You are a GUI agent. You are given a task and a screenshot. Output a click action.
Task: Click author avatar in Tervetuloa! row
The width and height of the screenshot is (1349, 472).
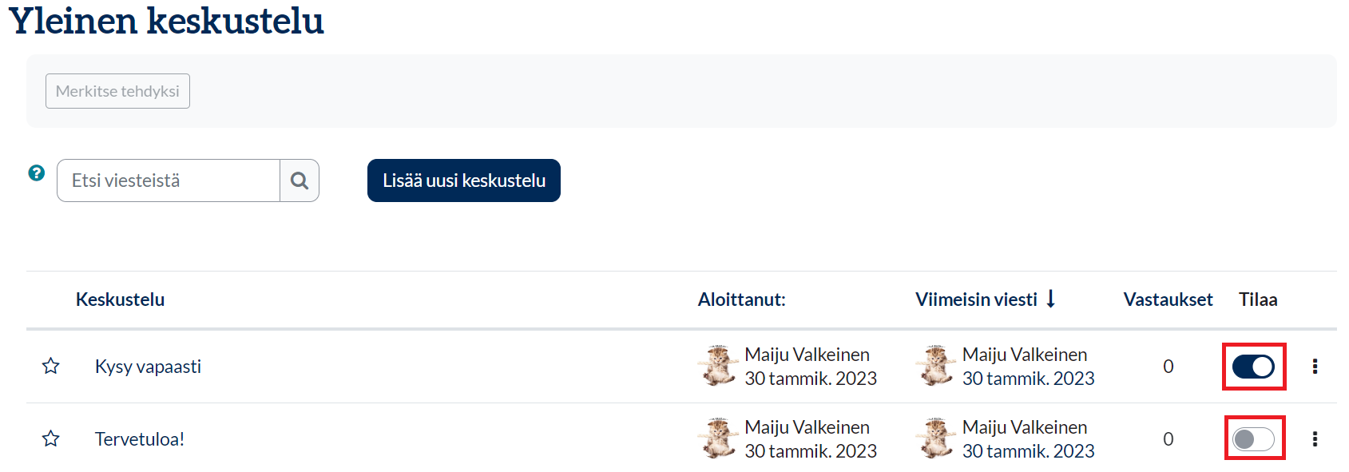[x=718, y=438]
